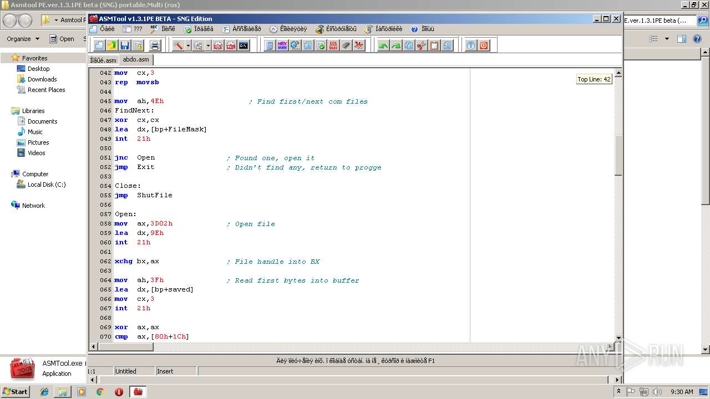Screen dimensions: 710x399
Task: Select Pictures library in sidebar
Action: [x=33, y=142]
